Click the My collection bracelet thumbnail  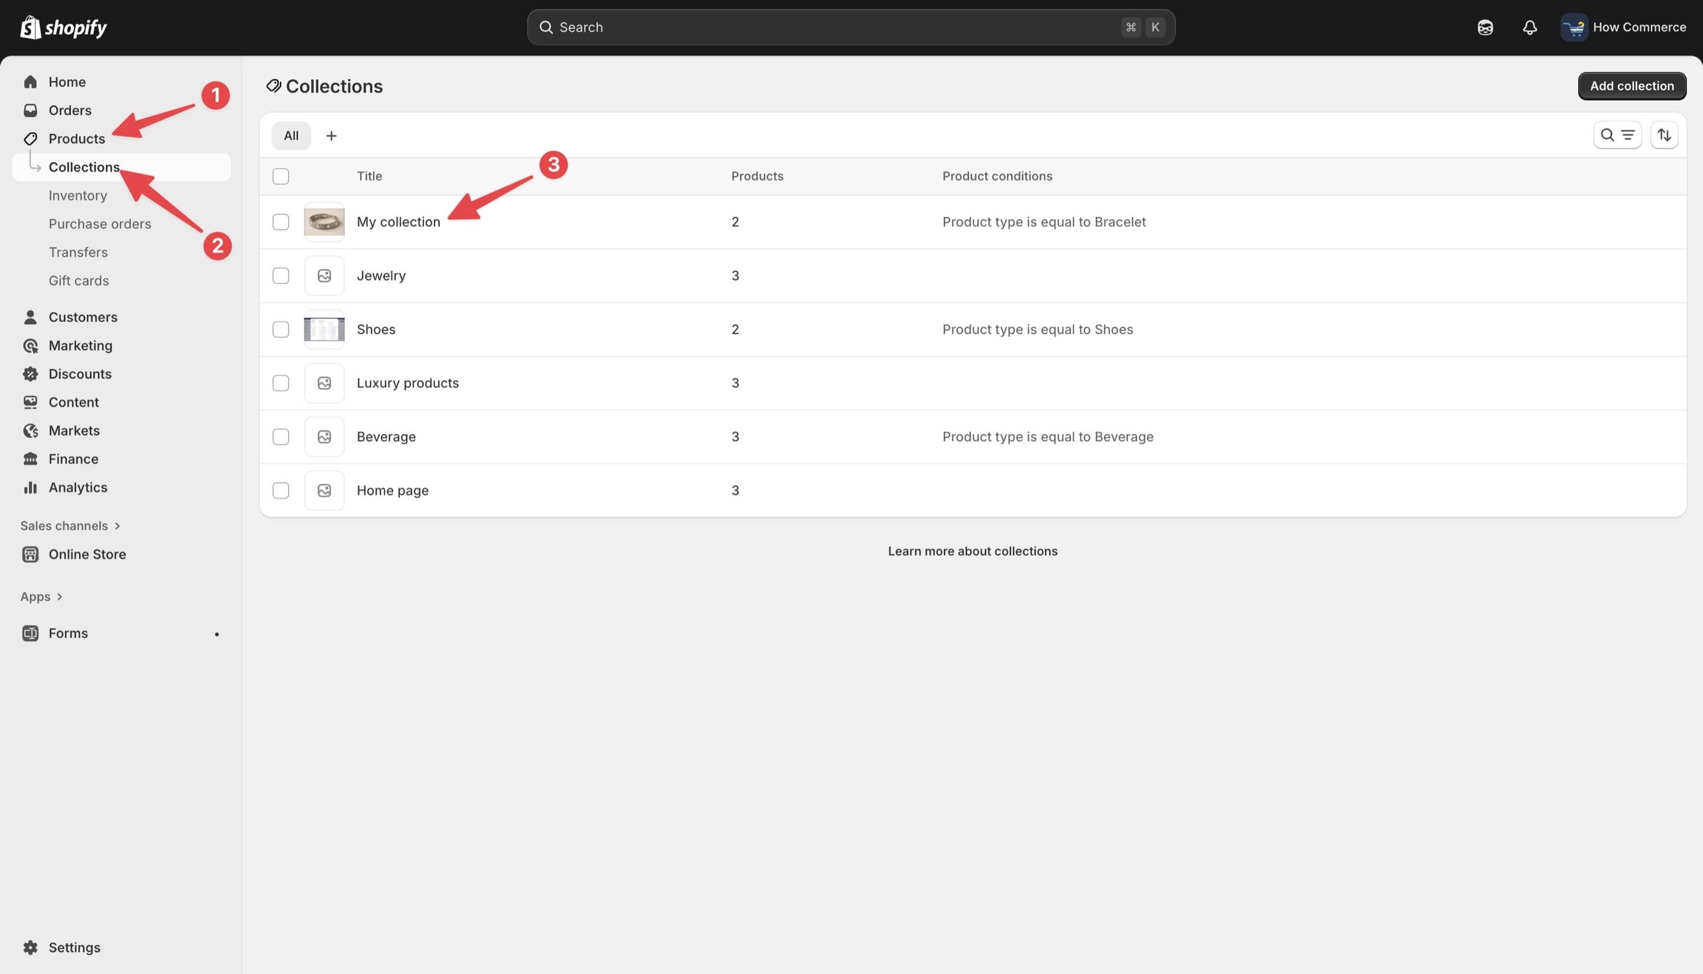(325, 222)
